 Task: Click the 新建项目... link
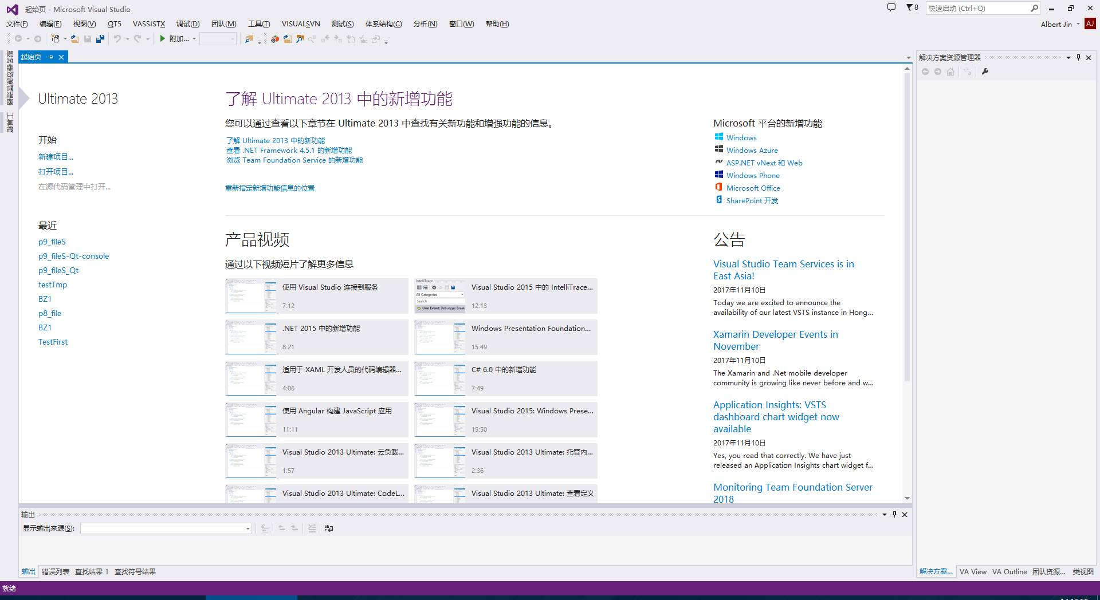tap(56, 157)
